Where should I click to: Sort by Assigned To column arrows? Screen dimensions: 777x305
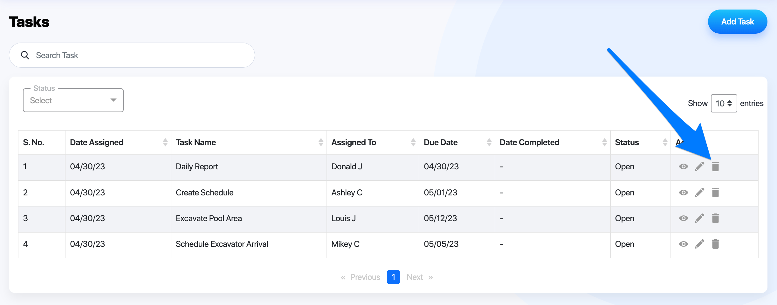click(413, 142)
